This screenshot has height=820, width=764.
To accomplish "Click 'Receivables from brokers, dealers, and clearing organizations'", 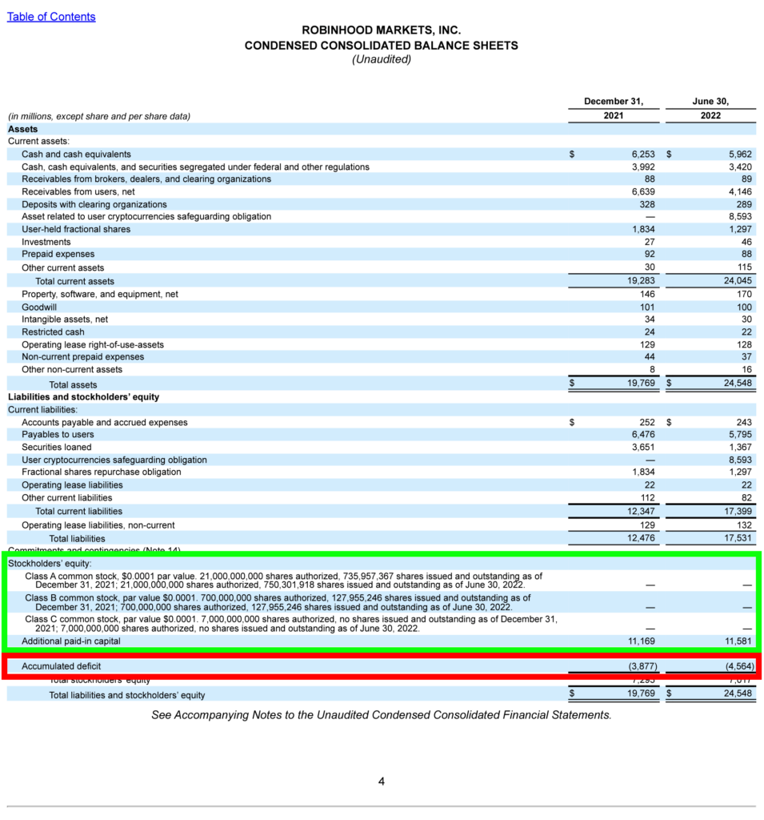I will 146,179.
